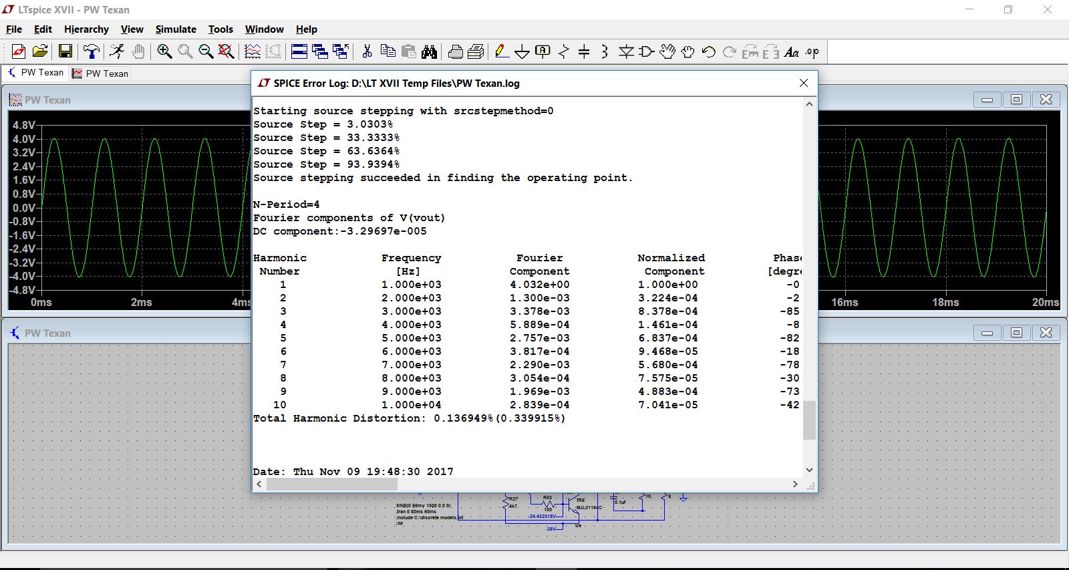The width and height of the screenshot is (1069, 570).
Task: Select the label net tool
Action: 543,51
